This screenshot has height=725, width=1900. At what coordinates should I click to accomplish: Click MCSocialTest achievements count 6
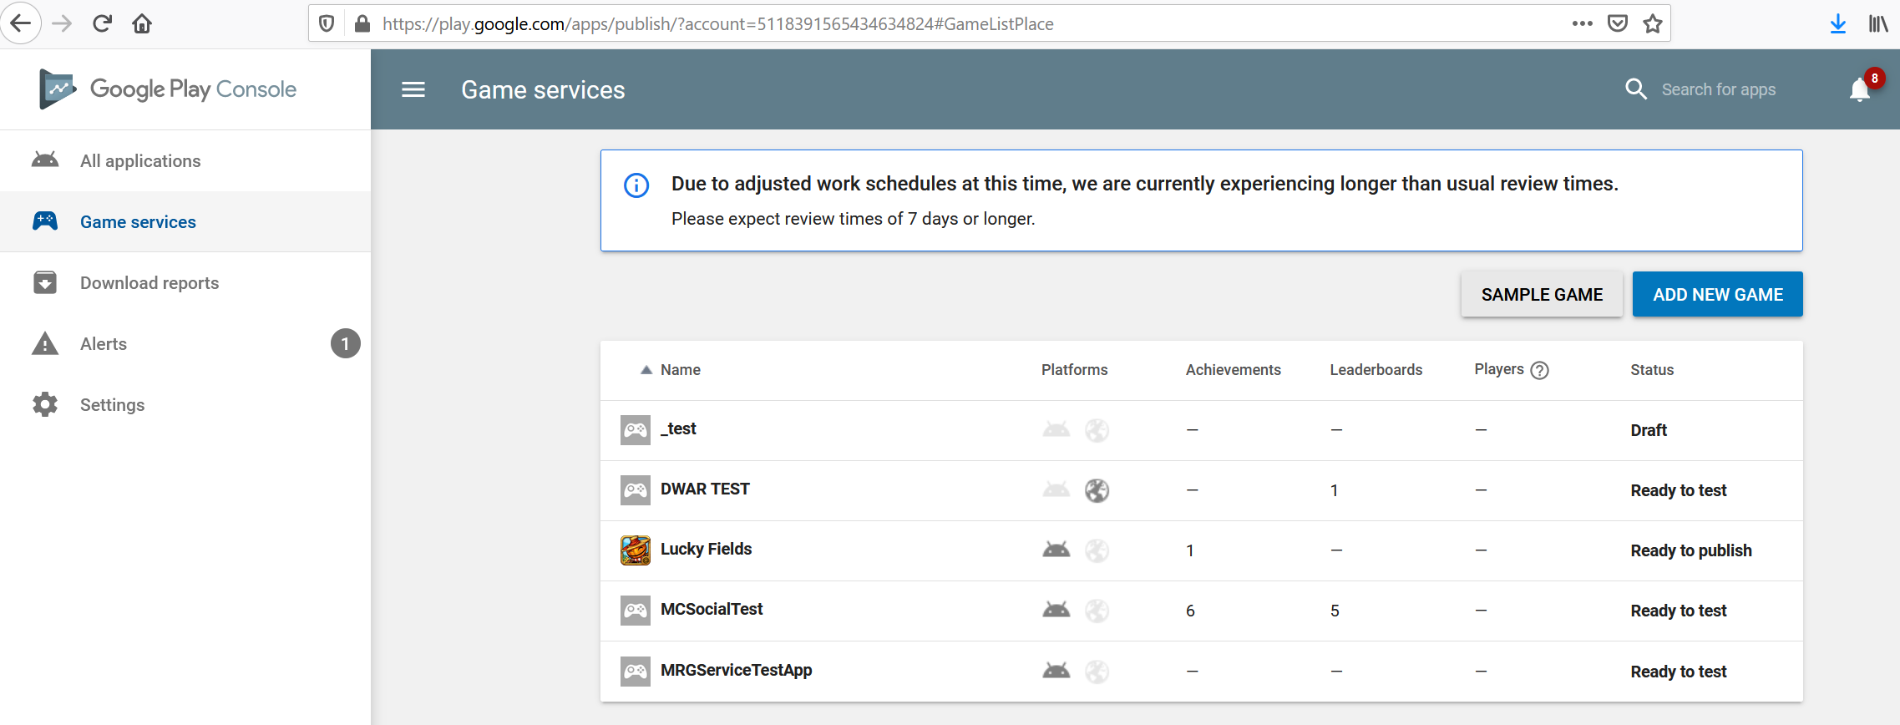tap(1190, 611)
